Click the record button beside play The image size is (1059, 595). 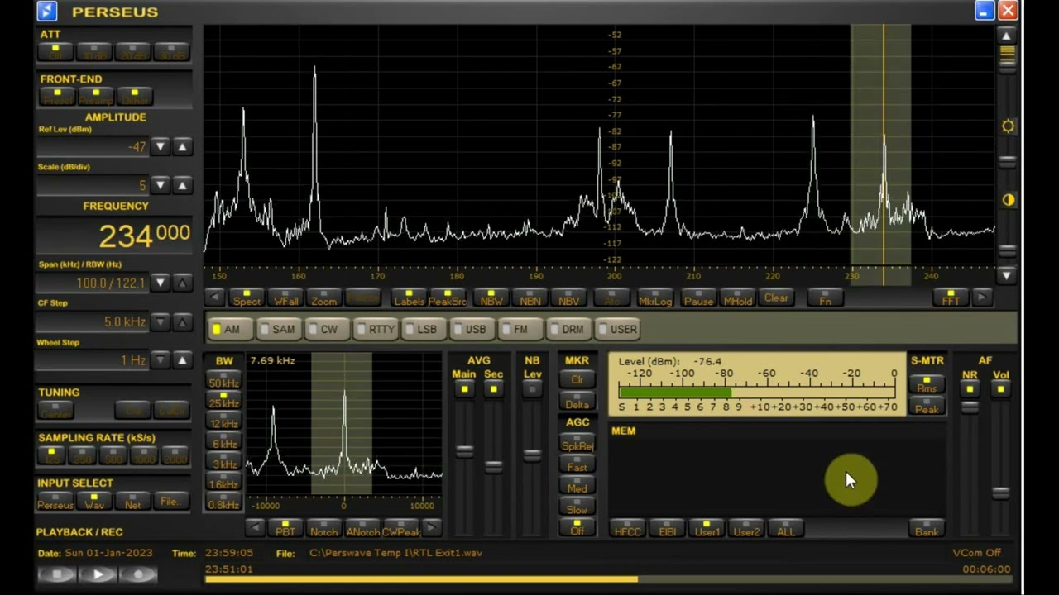coord(138,574)
